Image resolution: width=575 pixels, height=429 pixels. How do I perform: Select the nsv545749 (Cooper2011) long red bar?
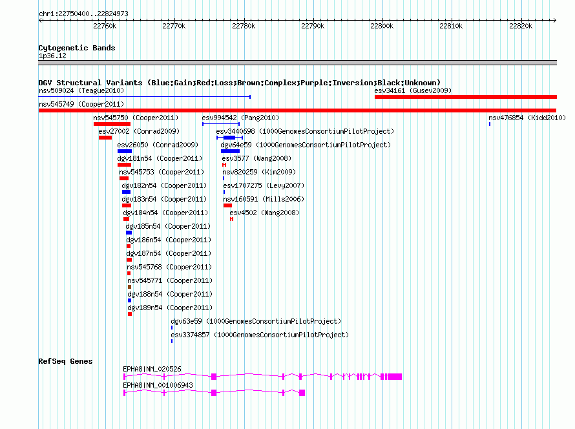[x=297, y=110]
